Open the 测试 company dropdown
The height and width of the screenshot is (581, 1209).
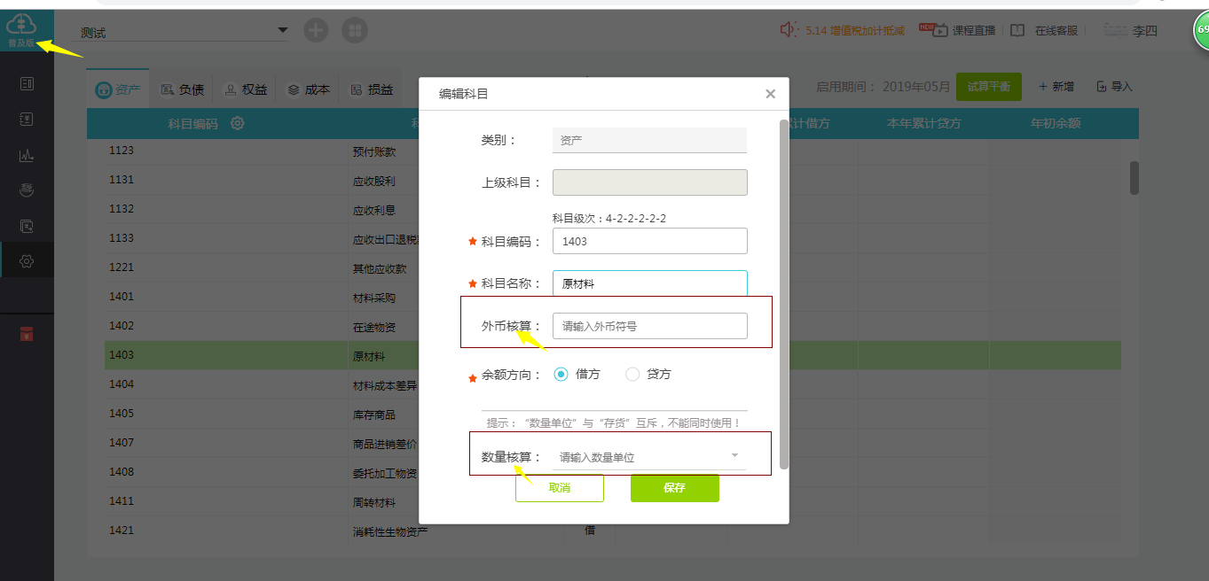tap(184, 32)
